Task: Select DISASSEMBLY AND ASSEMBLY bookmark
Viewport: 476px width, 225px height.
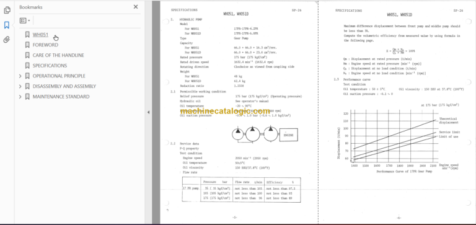Action: pos(64,86)
